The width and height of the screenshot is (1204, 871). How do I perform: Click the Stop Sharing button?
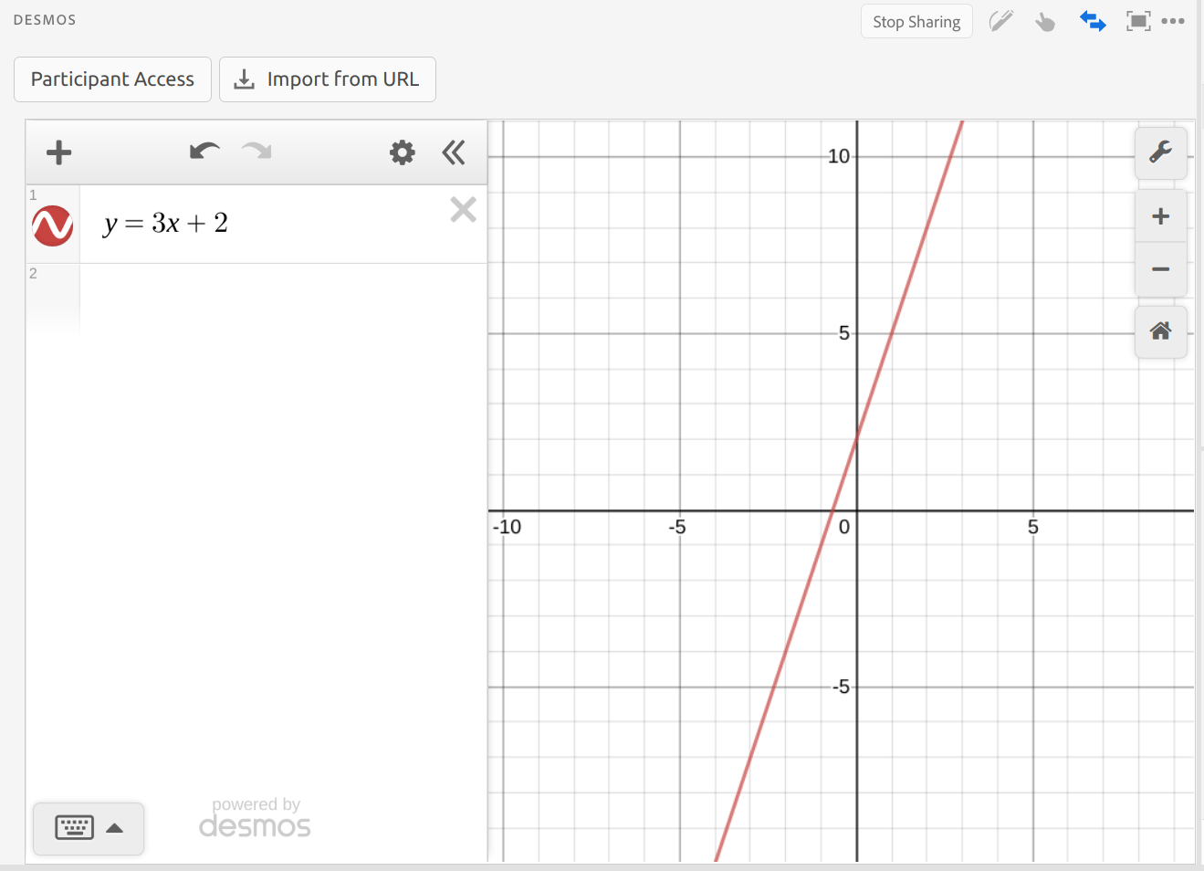click(916, 22)
